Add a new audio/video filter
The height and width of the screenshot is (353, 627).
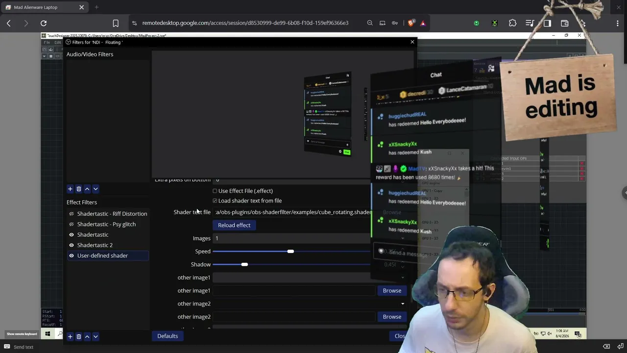tap(70, 189)
